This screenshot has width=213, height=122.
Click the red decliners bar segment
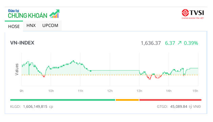click(170, 100)
